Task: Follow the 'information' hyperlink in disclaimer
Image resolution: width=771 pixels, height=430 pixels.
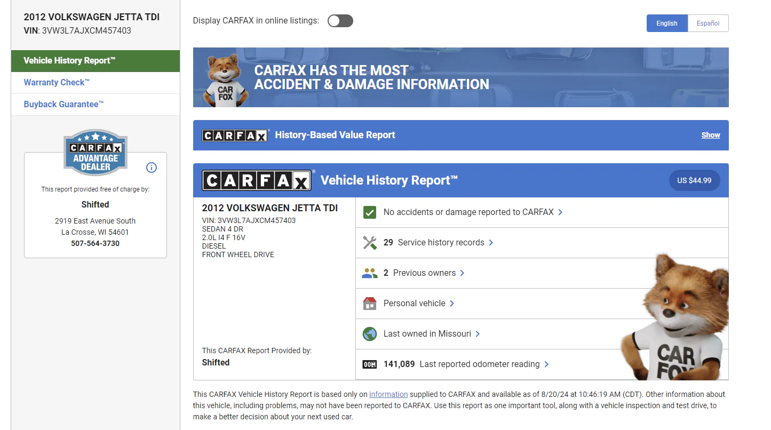Action: [x=388, y=395]
